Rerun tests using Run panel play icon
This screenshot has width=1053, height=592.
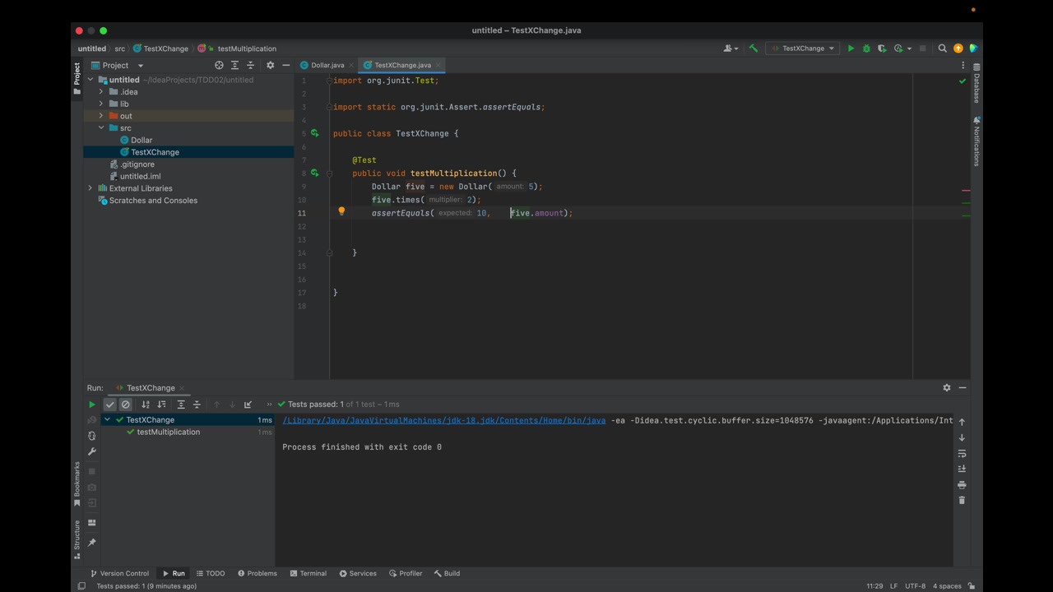91,405
